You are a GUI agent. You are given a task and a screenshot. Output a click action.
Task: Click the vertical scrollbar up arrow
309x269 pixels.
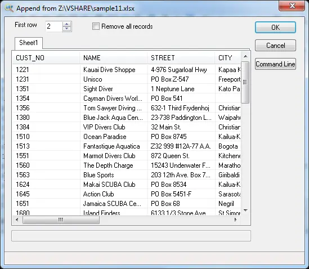245,57
